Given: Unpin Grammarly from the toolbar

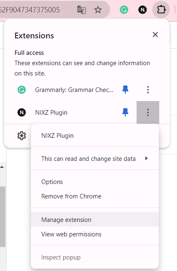Looking at the screenshot, I should click(x=125, y=90).
